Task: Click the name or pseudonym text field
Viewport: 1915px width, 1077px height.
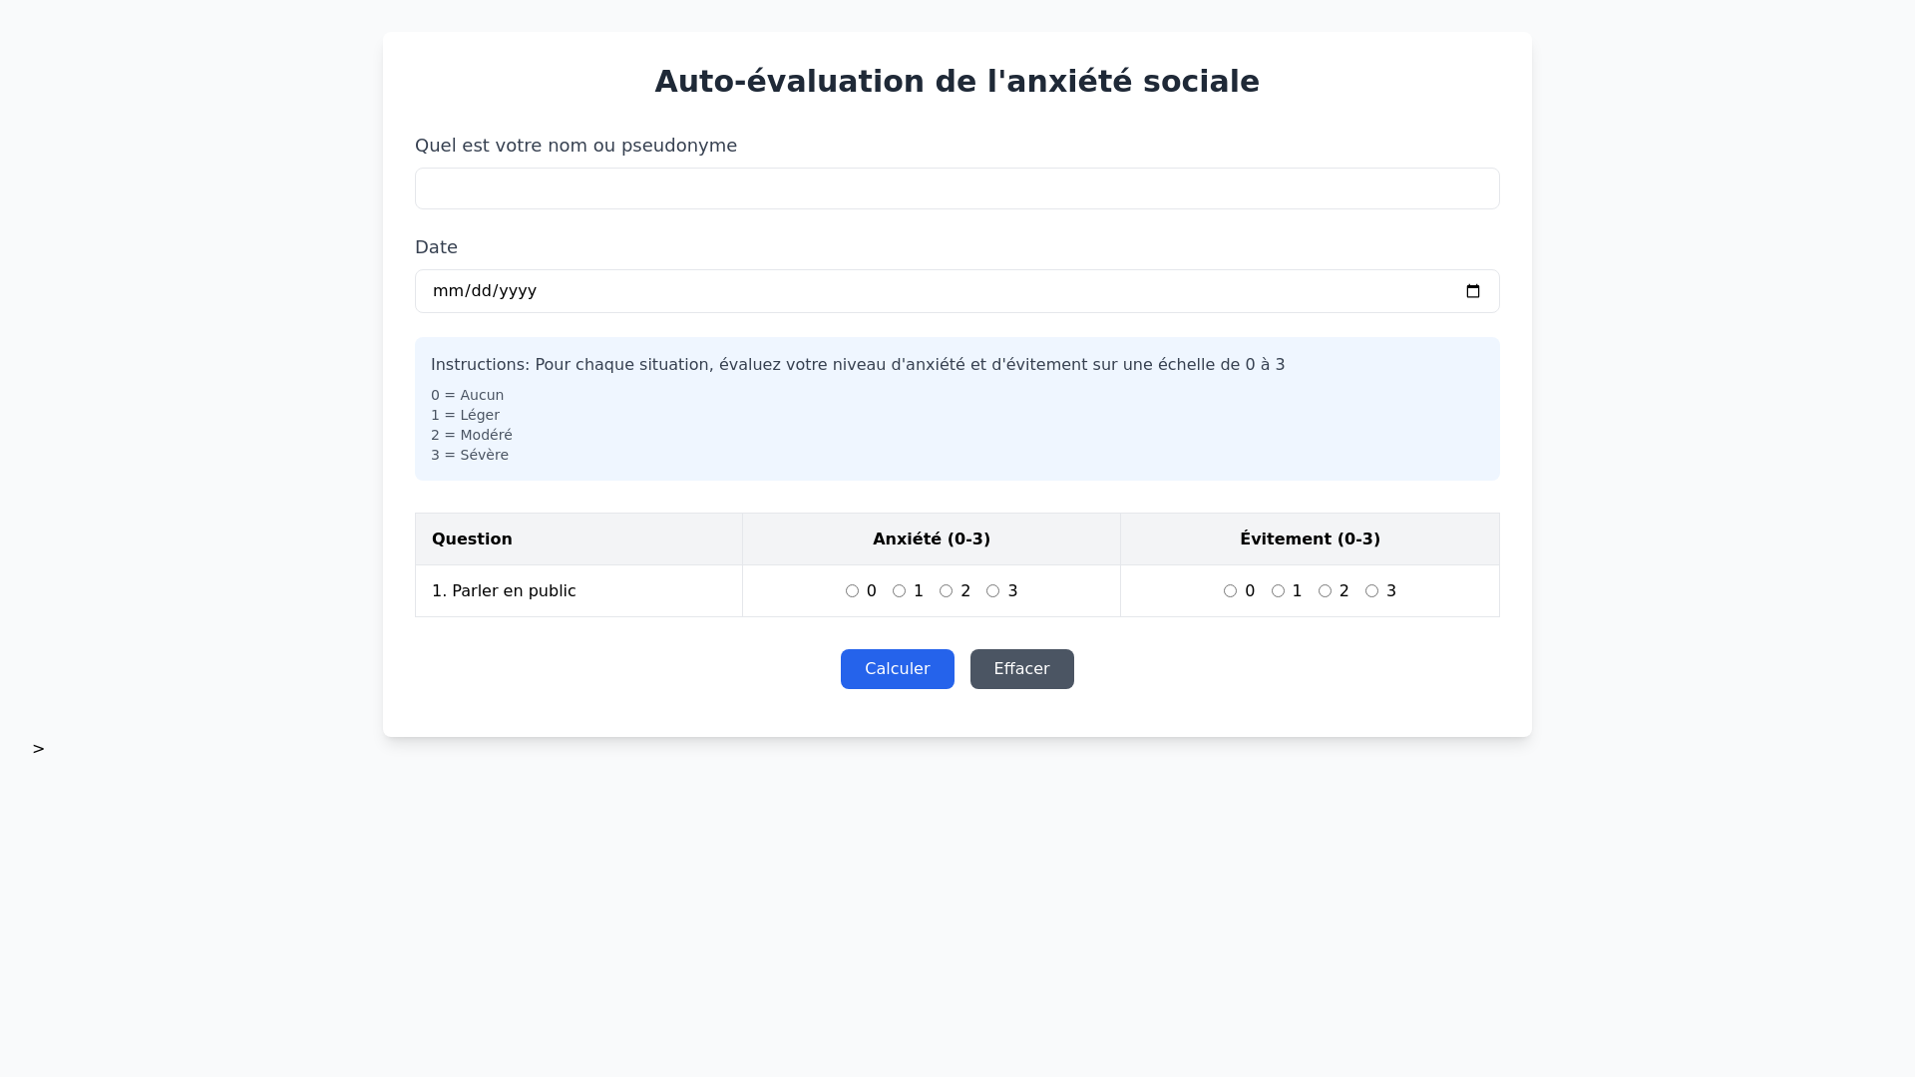Action: pyautogui.click(x=957, y=188)
